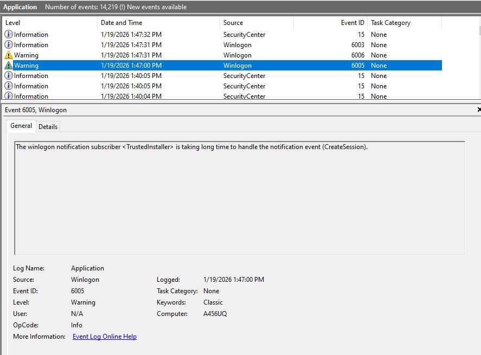Sort events by Level column header
Viewport: 481px width, 355px height.
click(49, 23)
